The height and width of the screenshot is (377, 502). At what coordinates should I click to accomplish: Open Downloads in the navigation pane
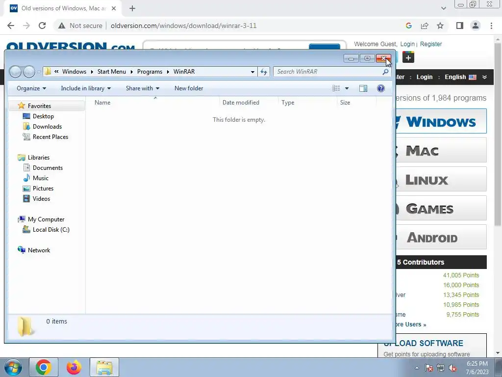coord(47,126)
